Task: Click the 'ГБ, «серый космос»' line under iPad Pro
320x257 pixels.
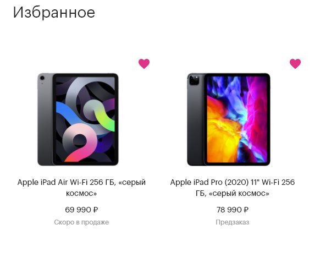Action: pos(233,193)
